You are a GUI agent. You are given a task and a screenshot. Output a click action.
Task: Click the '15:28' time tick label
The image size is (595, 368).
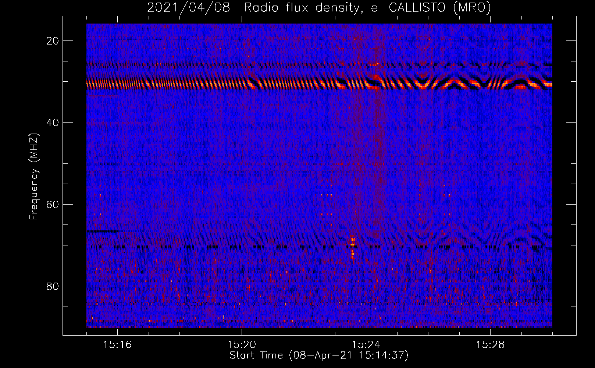[490, 345]
